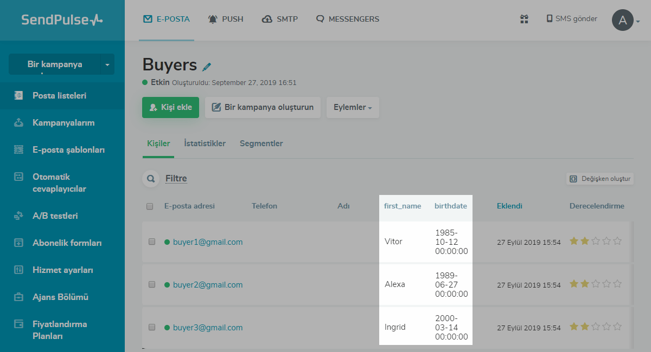The height and width of the screenshot is (352, 651).
Task: Open Posta listeleri in the sidebar
Action: (x=59, y=96)
